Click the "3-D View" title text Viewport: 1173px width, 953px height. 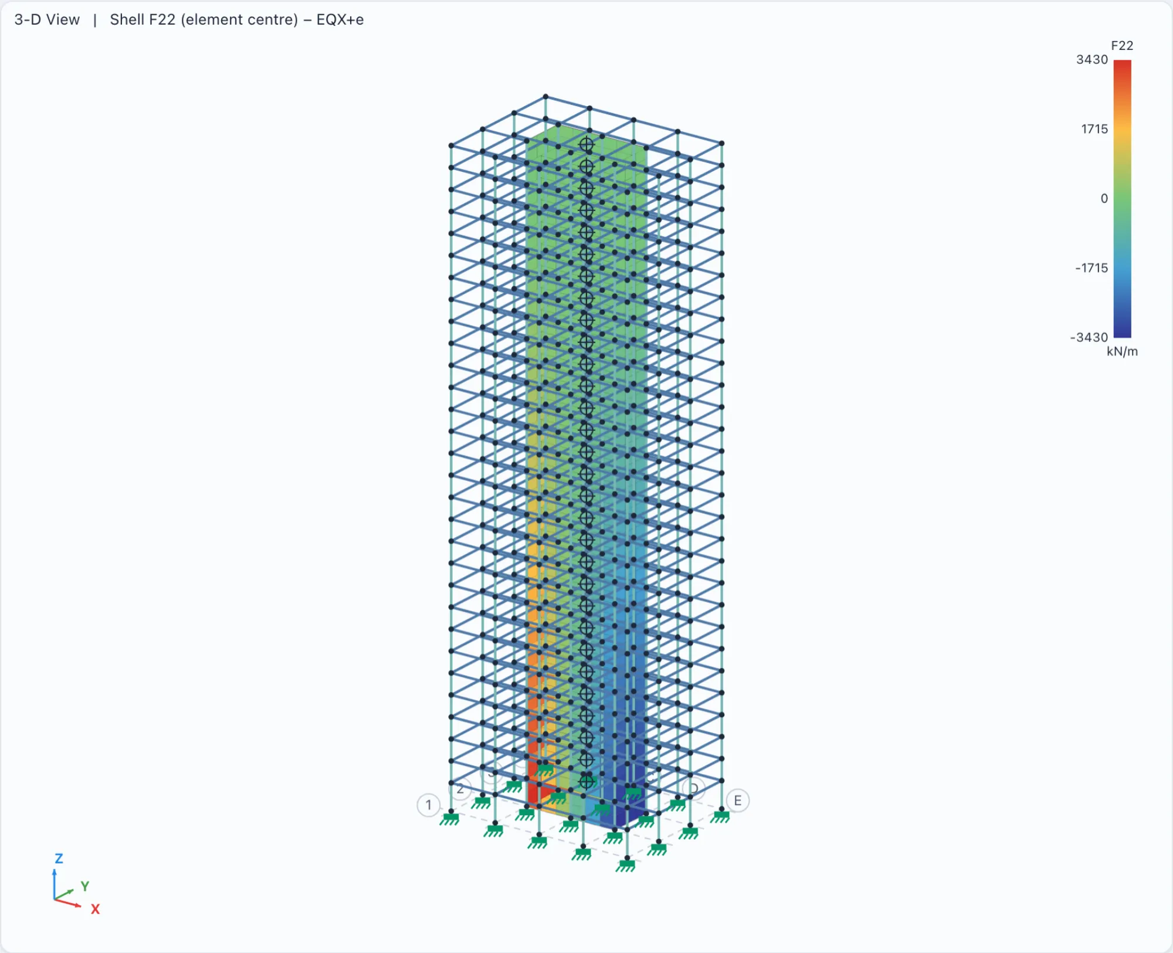click(x=47, y=19)
